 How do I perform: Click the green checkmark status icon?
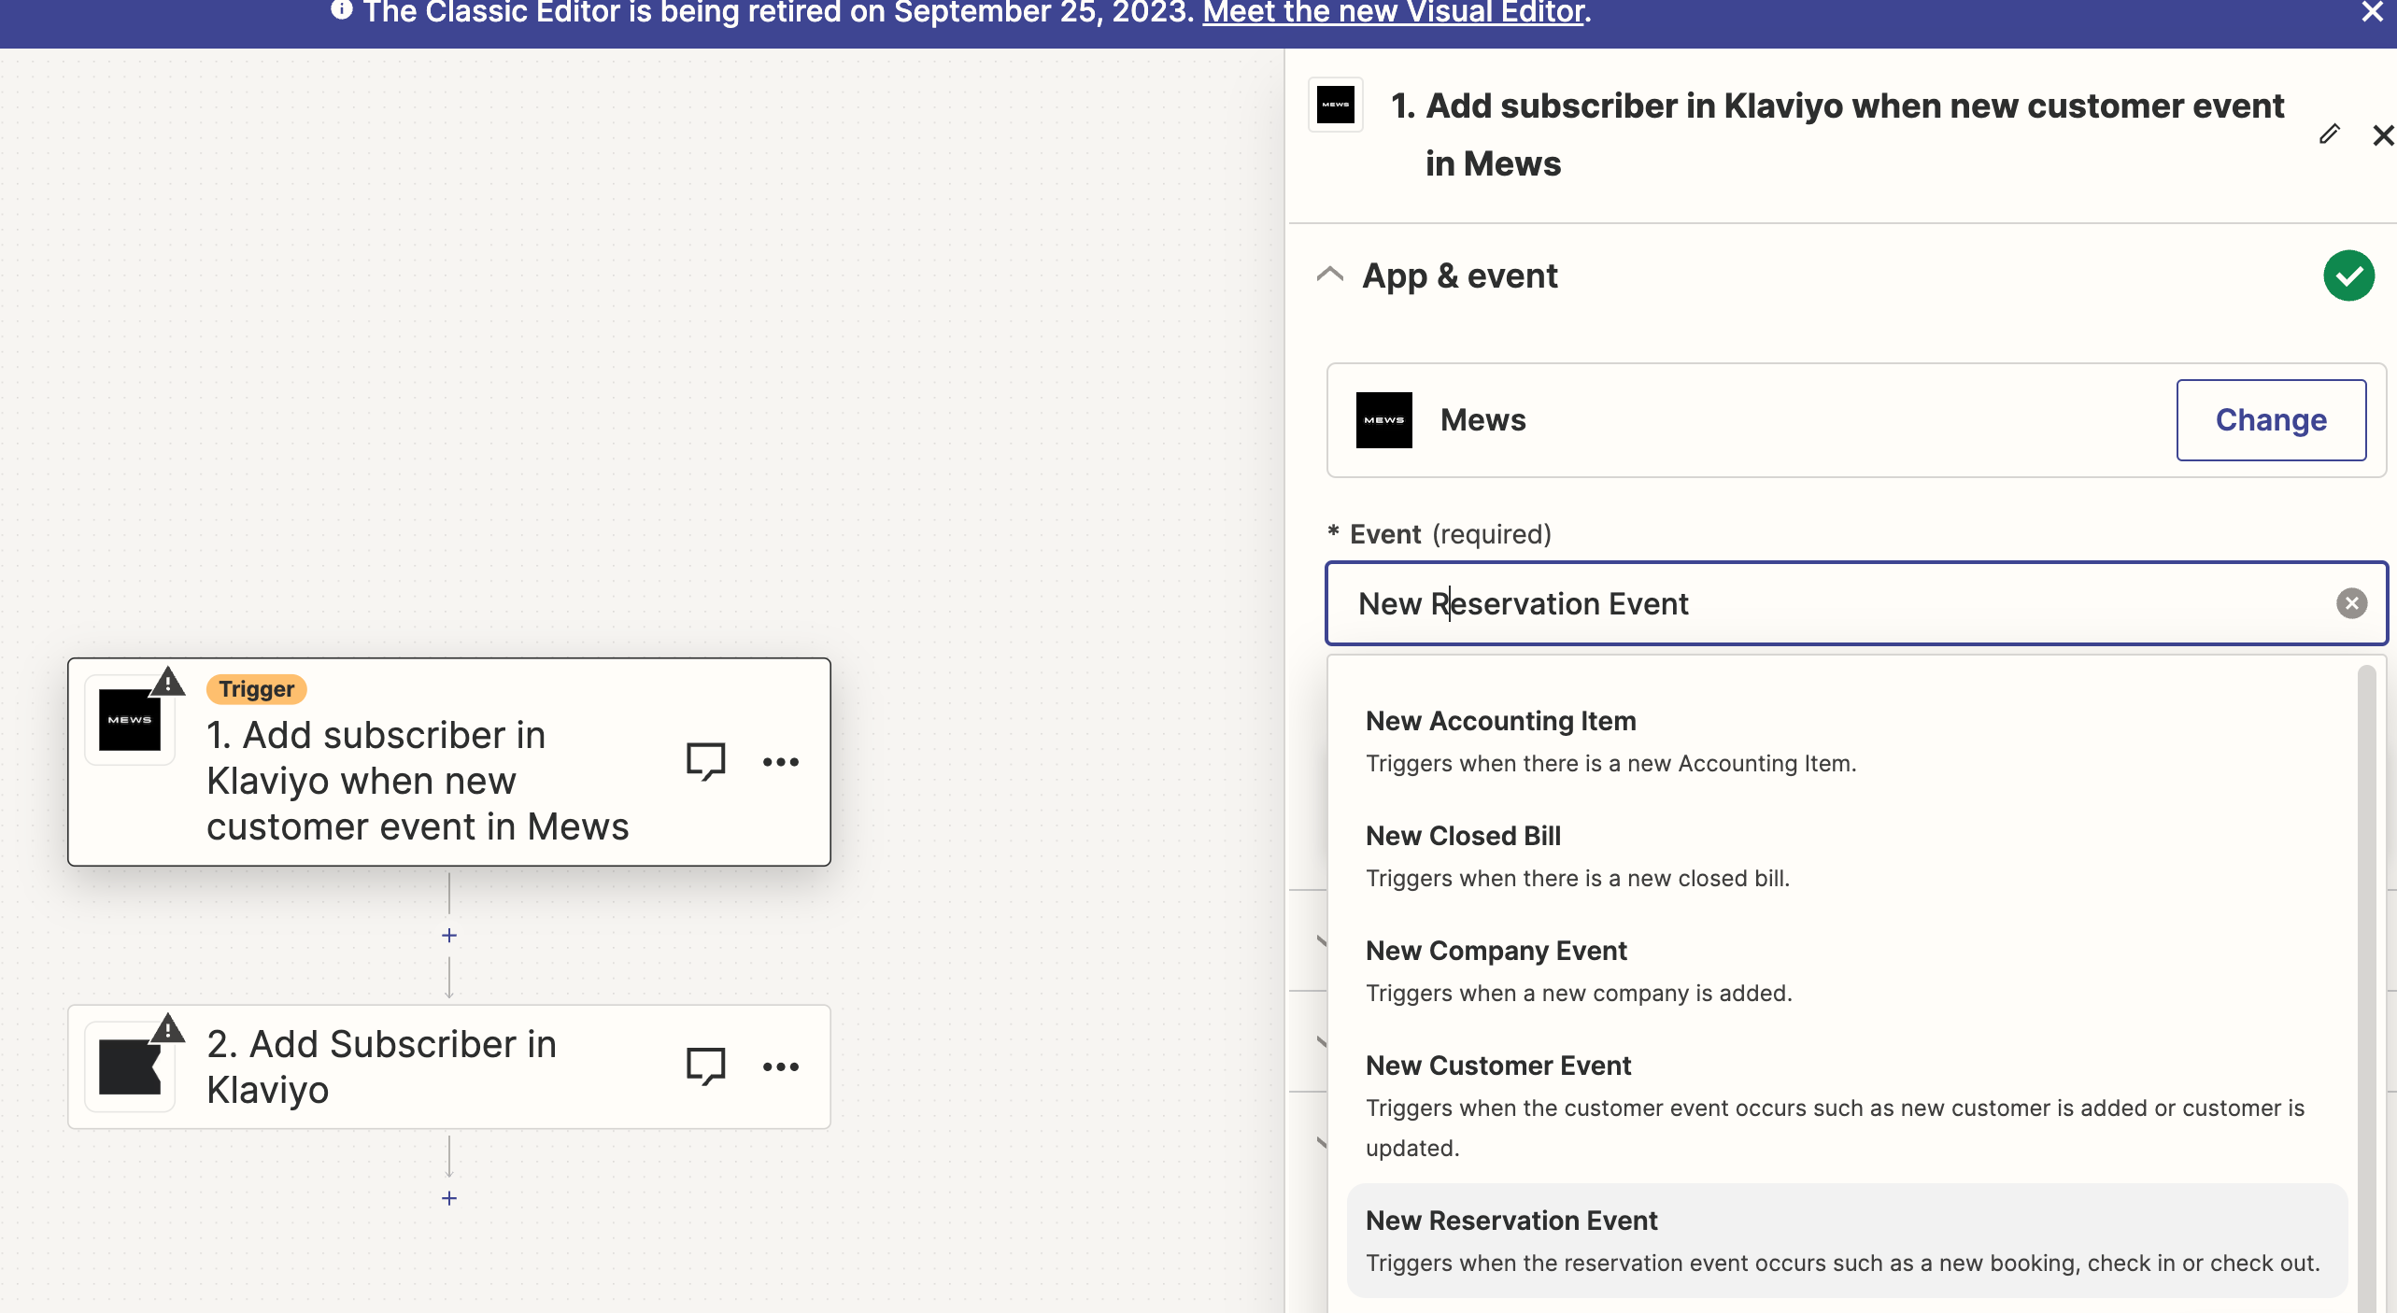2348,275
